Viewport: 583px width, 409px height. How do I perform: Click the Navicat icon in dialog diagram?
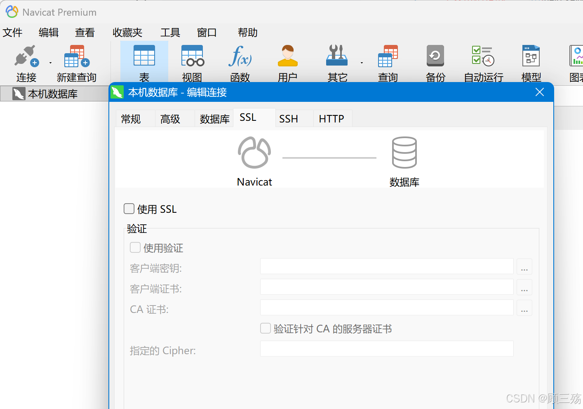click(x=254, y=153)
